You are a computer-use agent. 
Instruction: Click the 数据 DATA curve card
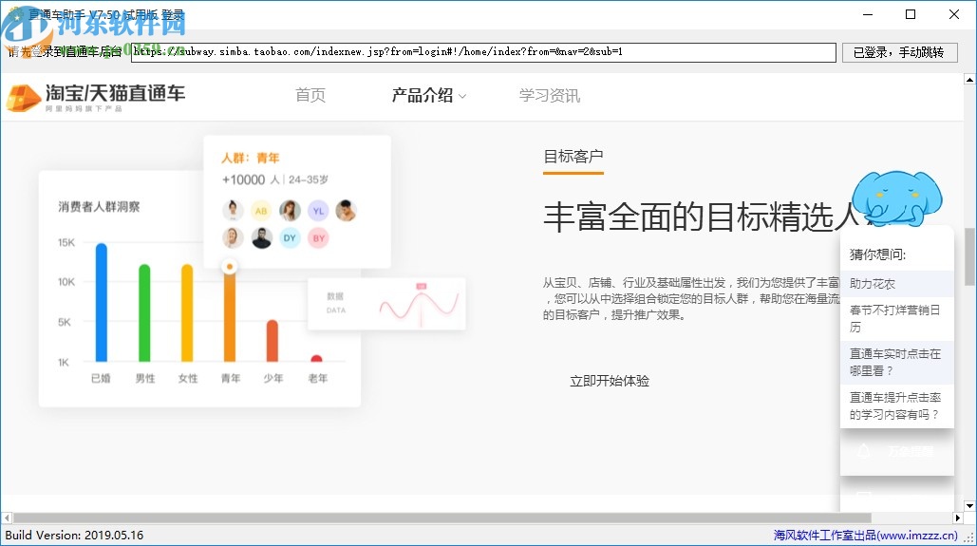[x=387, y=304]
